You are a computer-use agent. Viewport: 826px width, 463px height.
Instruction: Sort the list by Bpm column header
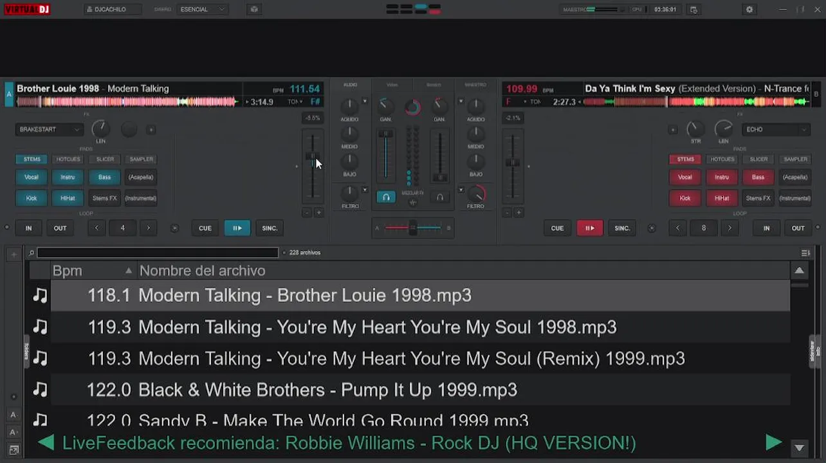93,271
